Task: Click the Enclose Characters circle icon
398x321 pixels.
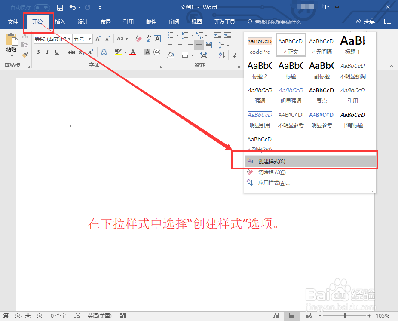Action: [x=157, y=52]
